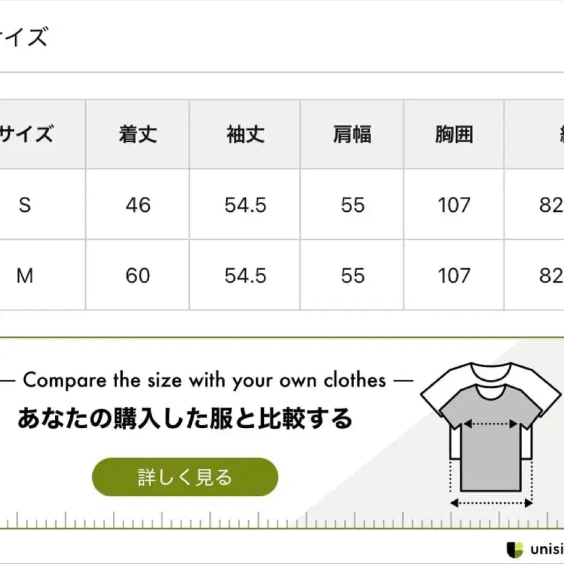Screen dimensions: 564x564
Task: Click the M size row label
Action: tap(25, 276)
